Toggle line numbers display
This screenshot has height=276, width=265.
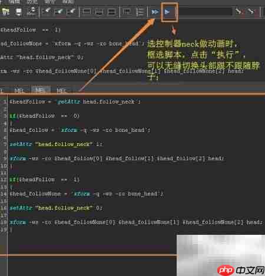click(x=141, y=12)
